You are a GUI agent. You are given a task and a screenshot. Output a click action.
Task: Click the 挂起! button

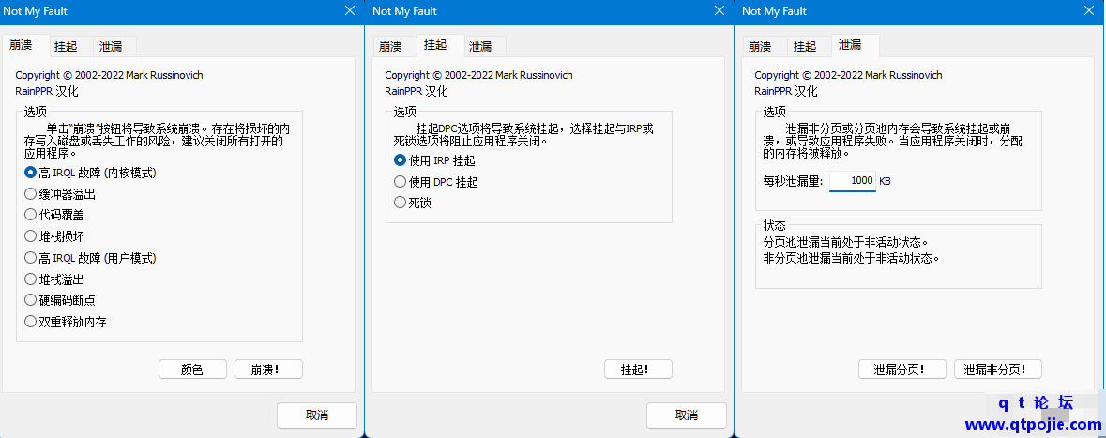point(638,369)
